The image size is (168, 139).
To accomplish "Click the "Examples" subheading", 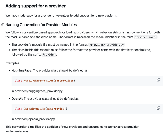I will 12,63.
